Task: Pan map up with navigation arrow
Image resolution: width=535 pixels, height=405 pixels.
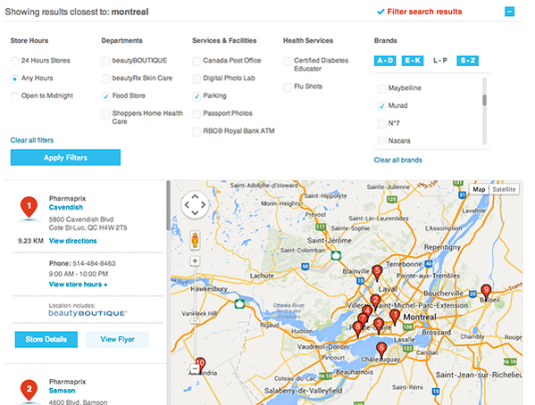Action: click(x=195, y=197)
